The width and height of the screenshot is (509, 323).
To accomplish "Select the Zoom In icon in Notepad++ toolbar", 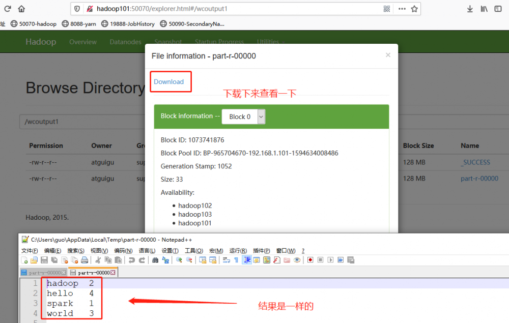I will 179,260.
